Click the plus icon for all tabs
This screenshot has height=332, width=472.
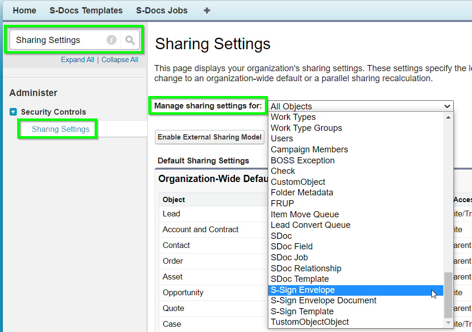207,11
